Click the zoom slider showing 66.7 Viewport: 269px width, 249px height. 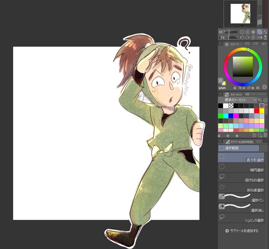228,32
